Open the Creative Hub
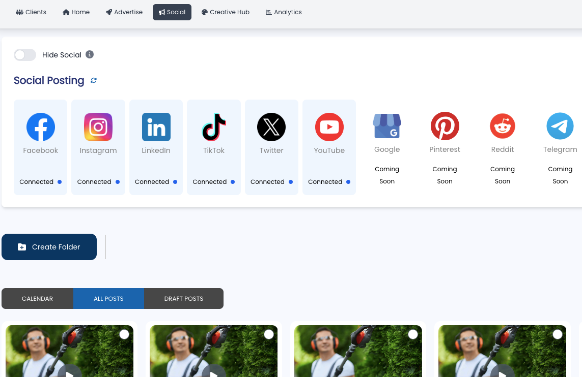Viewport: 582px width, 377px height. click(x=225, y=12)
